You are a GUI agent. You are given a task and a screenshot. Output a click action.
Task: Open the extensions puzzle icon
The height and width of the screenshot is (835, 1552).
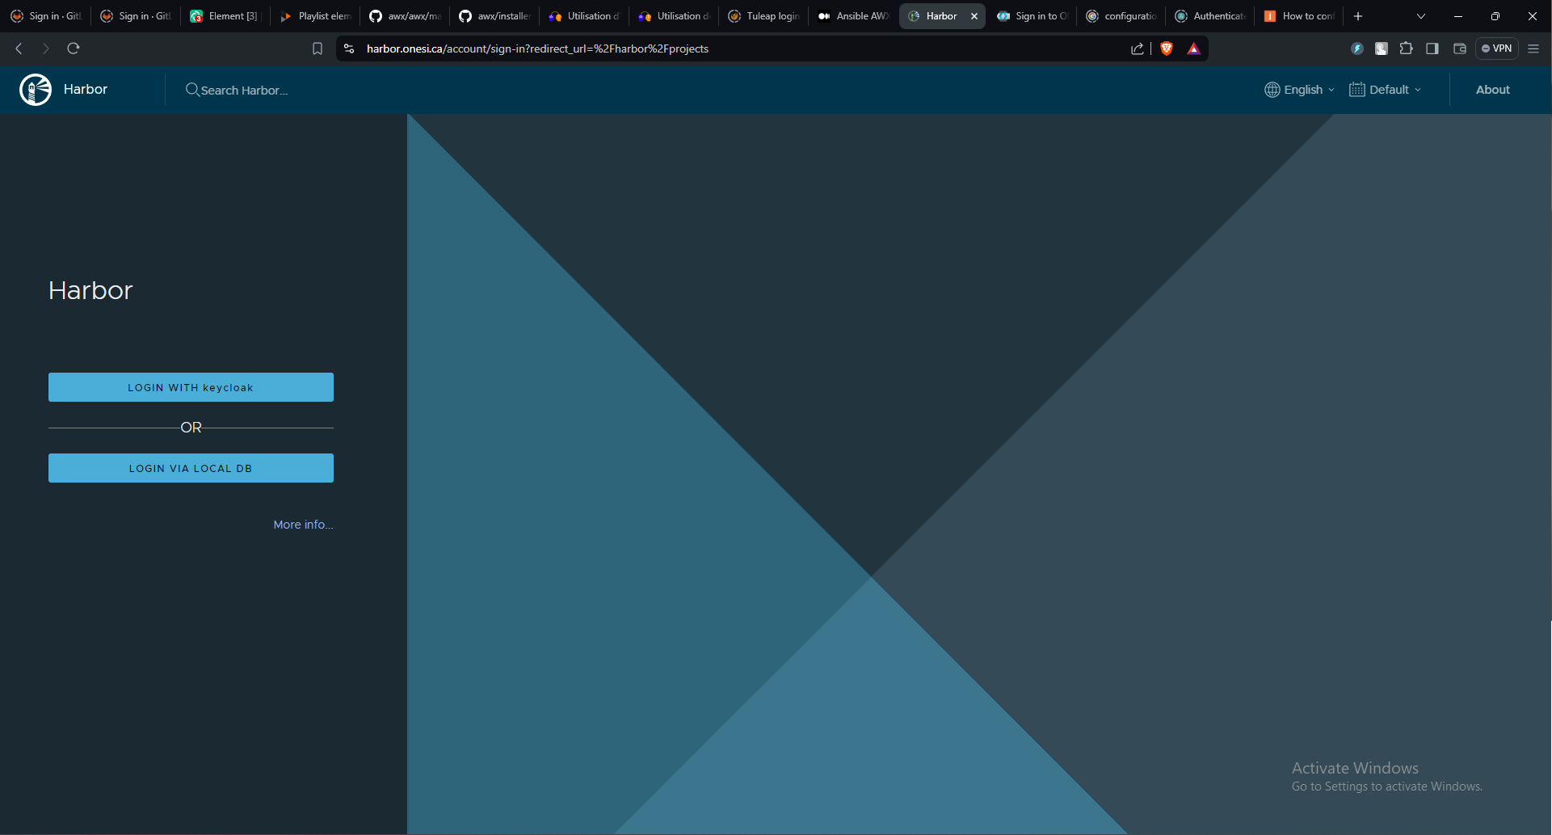[x=1406, y=48]
